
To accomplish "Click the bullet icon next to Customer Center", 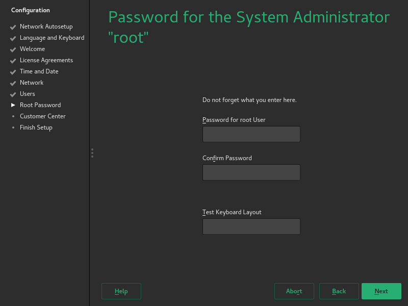I will (x=13, y=116).
